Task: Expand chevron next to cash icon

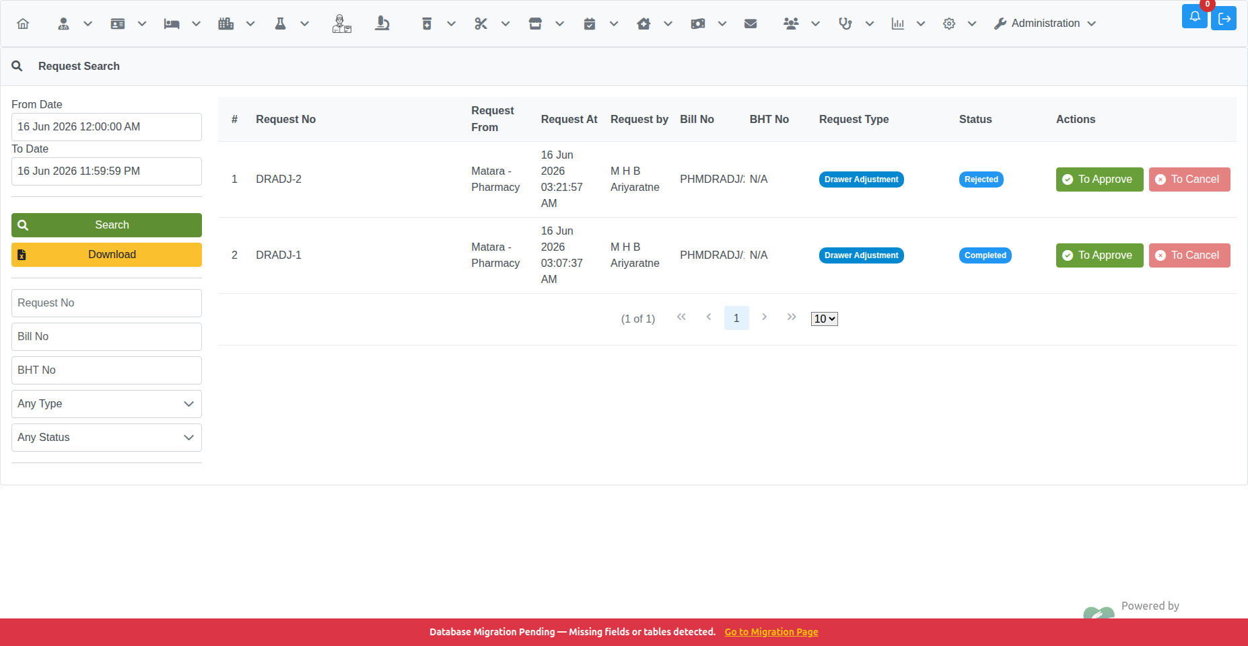Action: tap(722, 24)
